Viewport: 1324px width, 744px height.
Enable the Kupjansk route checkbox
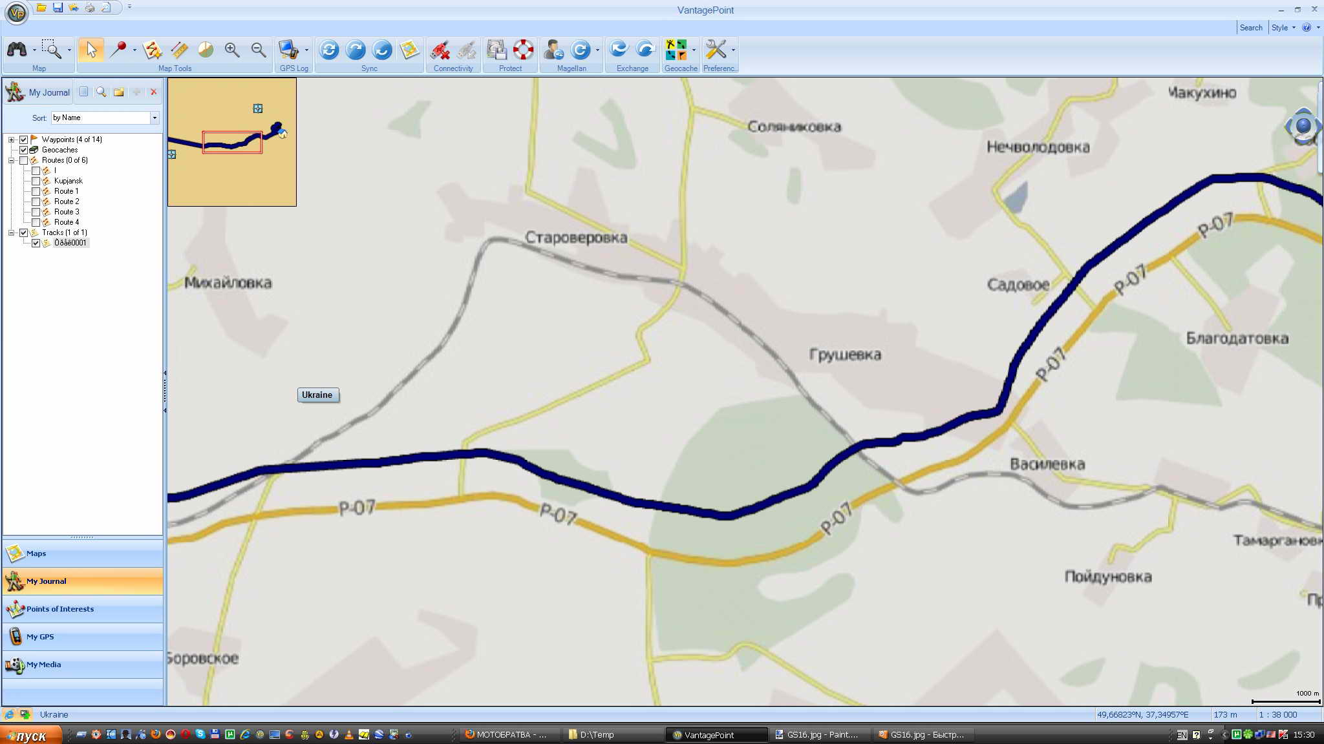click(36, 181)
